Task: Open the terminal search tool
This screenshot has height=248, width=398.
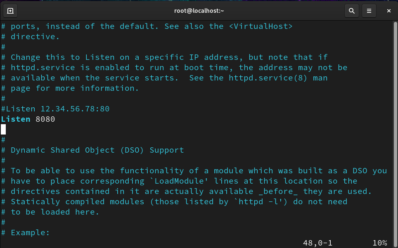Action: tap(351, 11)
